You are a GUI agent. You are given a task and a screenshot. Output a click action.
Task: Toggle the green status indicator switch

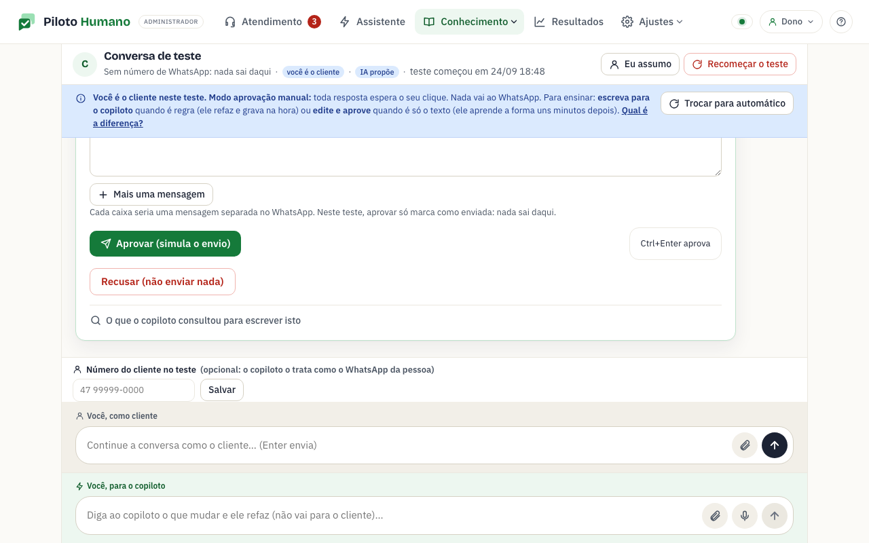pos(741,22)
